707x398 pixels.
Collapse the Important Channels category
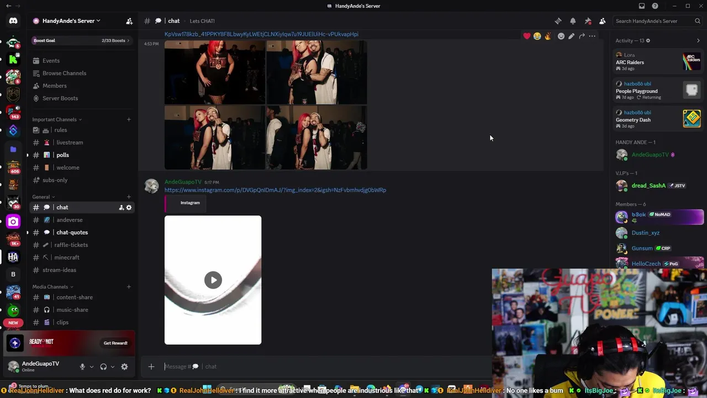(57, 119)
